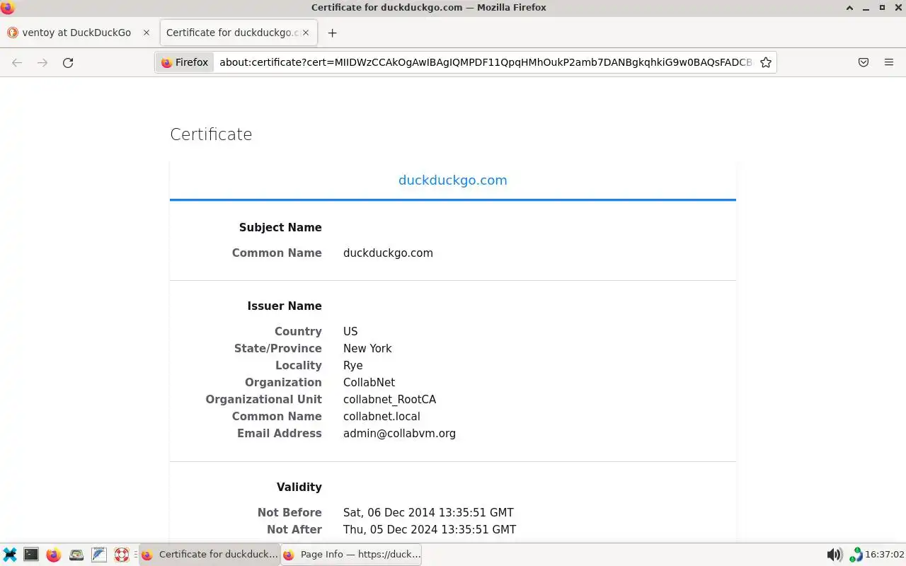Viewport: 906px width, 566px height.
Task: Go back to previous page
Action: (x=17, y=62)
